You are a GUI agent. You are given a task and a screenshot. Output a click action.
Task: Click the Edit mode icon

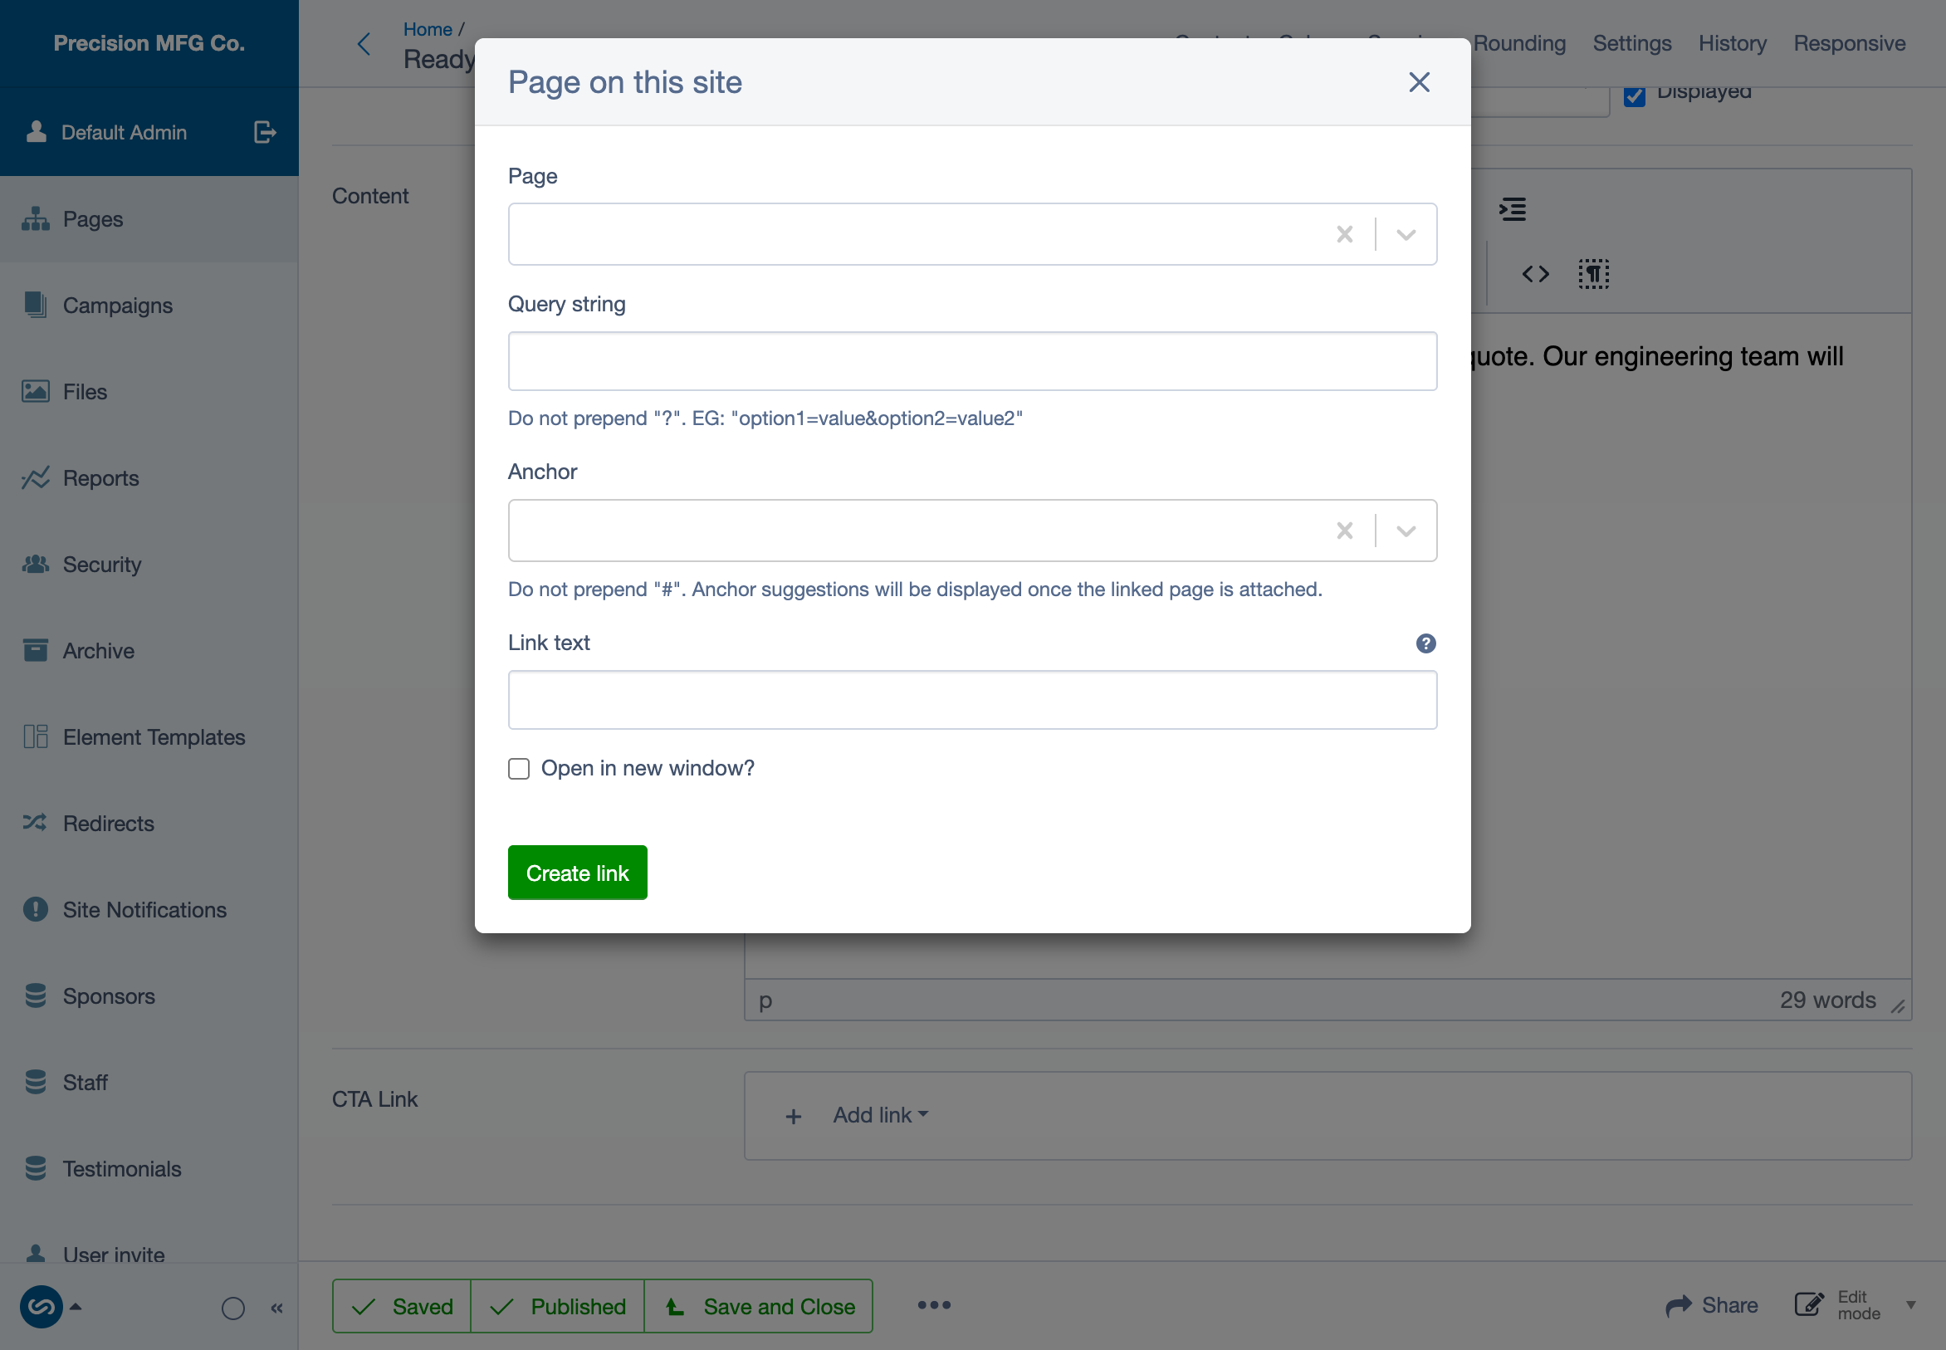pyautogui.click(x=1808, y=1305)
